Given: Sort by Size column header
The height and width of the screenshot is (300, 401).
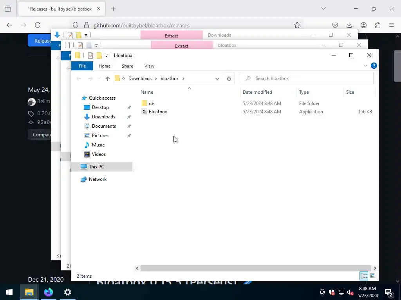Looking at the screenshot, I should [x=350, y=92].
